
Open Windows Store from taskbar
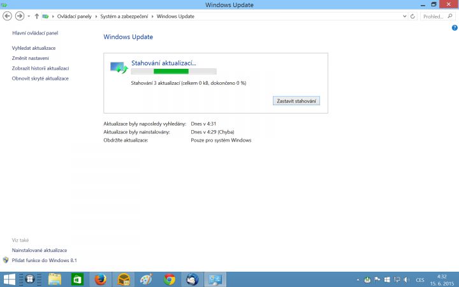coord(77,279)
